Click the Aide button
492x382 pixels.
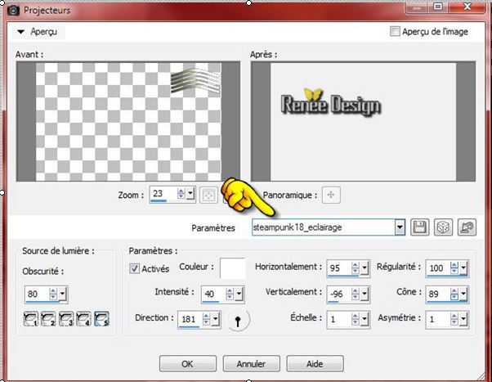pyautogui.click(x=315, y=364)
